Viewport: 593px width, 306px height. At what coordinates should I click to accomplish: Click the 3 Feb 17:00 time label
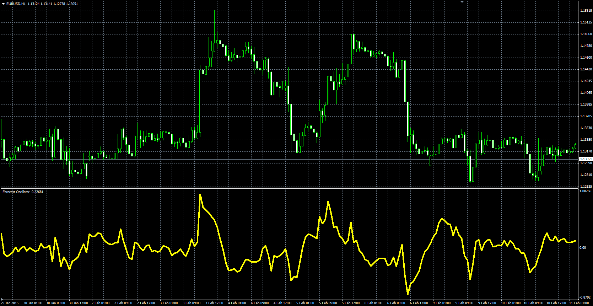pos(215,303)
